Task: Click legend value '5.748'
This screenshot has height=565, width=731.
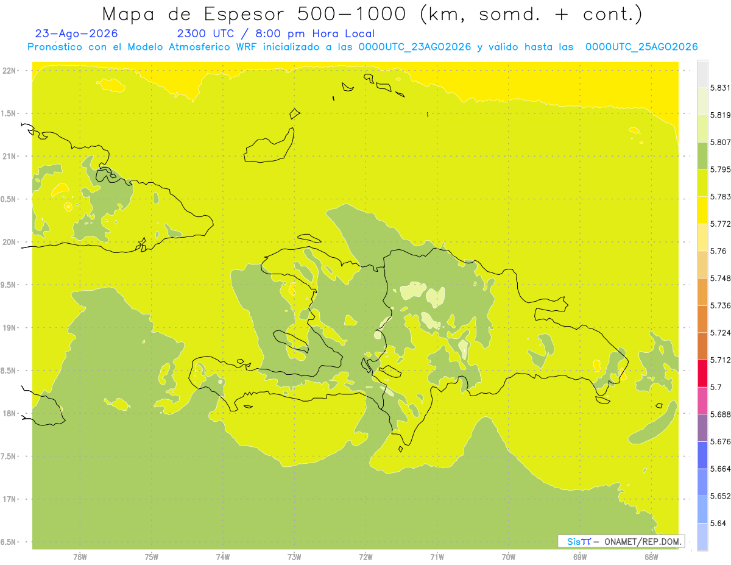Action: 721,278
